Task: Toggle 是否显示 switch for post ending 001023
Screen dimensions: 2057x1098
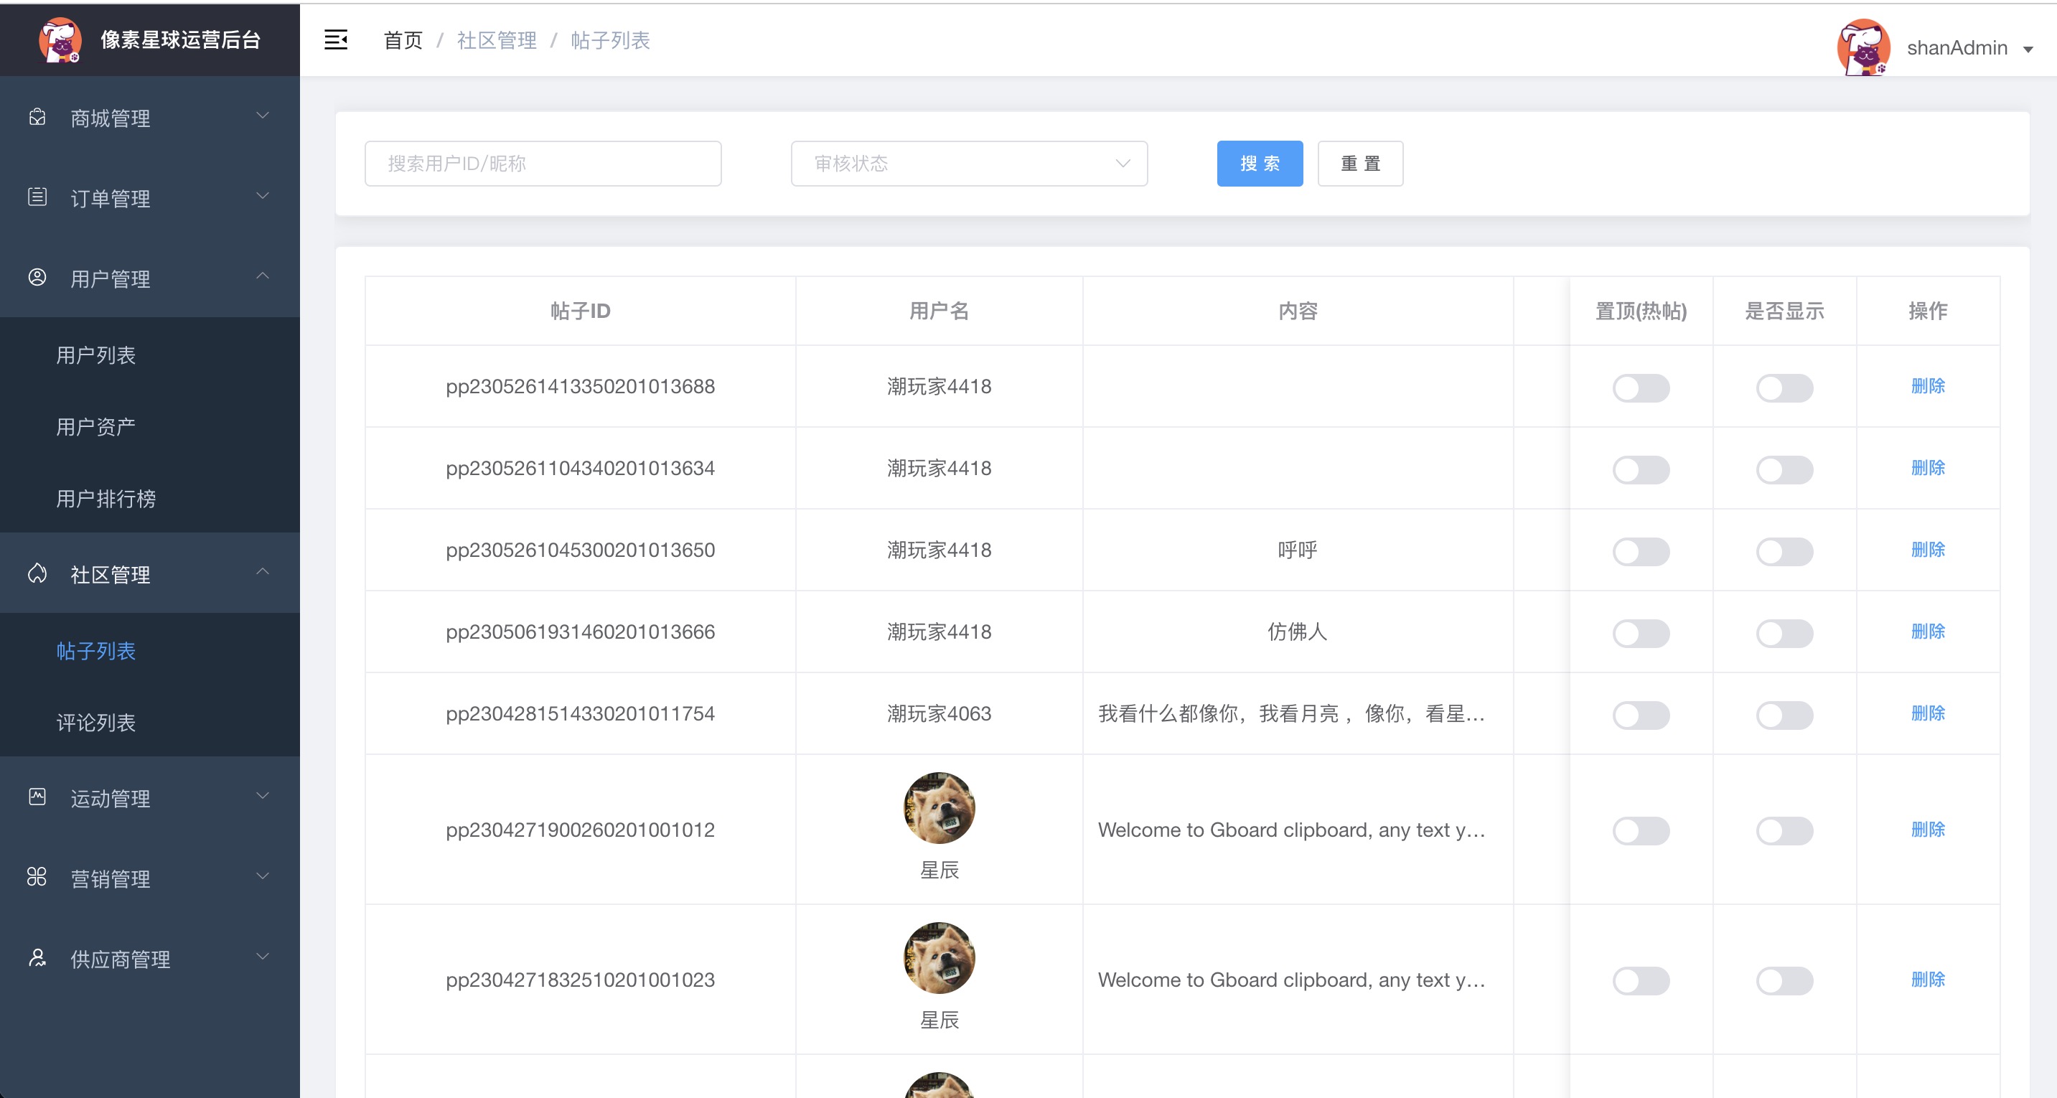Action: coord(1784,982)
